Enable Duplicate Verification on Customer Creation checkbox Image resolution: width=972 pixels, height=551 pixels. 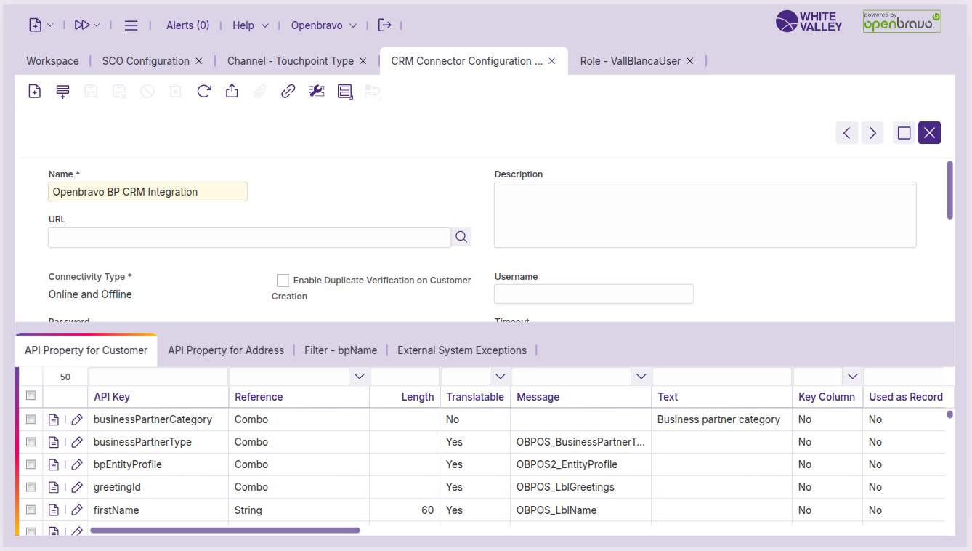pyautogui.click(x=283, y=281)
